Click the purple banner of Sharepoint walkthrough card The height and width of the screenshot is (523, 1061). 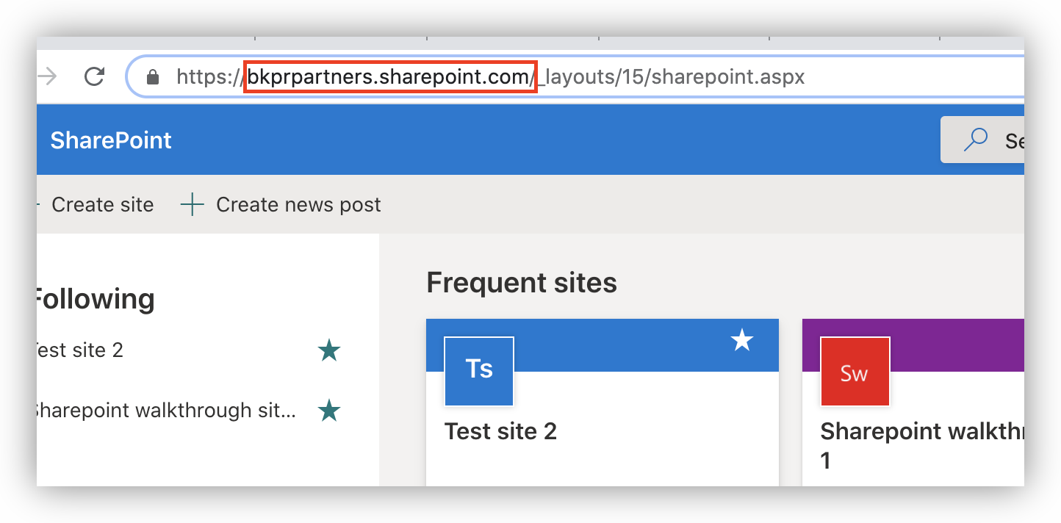(x=955, y=344)
